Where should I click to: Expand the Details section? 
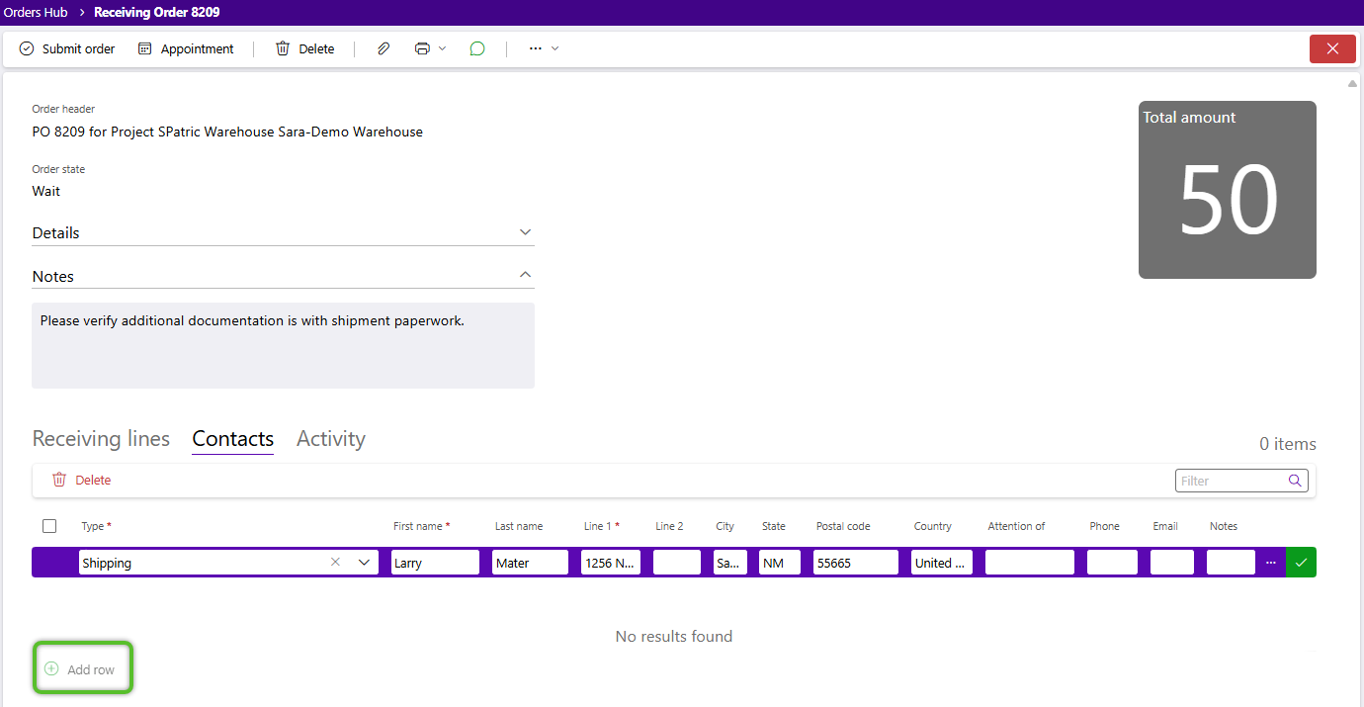[525, 232]
